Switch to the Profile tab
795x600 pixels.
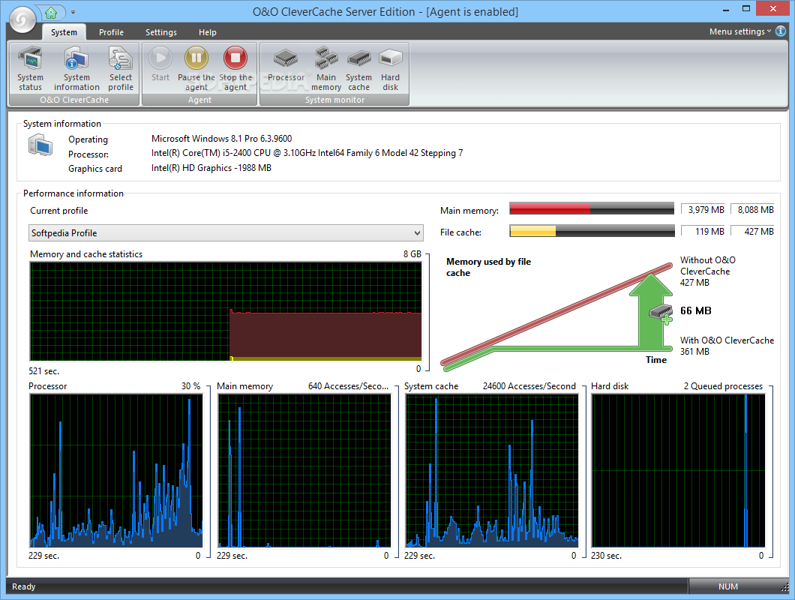(x=111, y=32)
